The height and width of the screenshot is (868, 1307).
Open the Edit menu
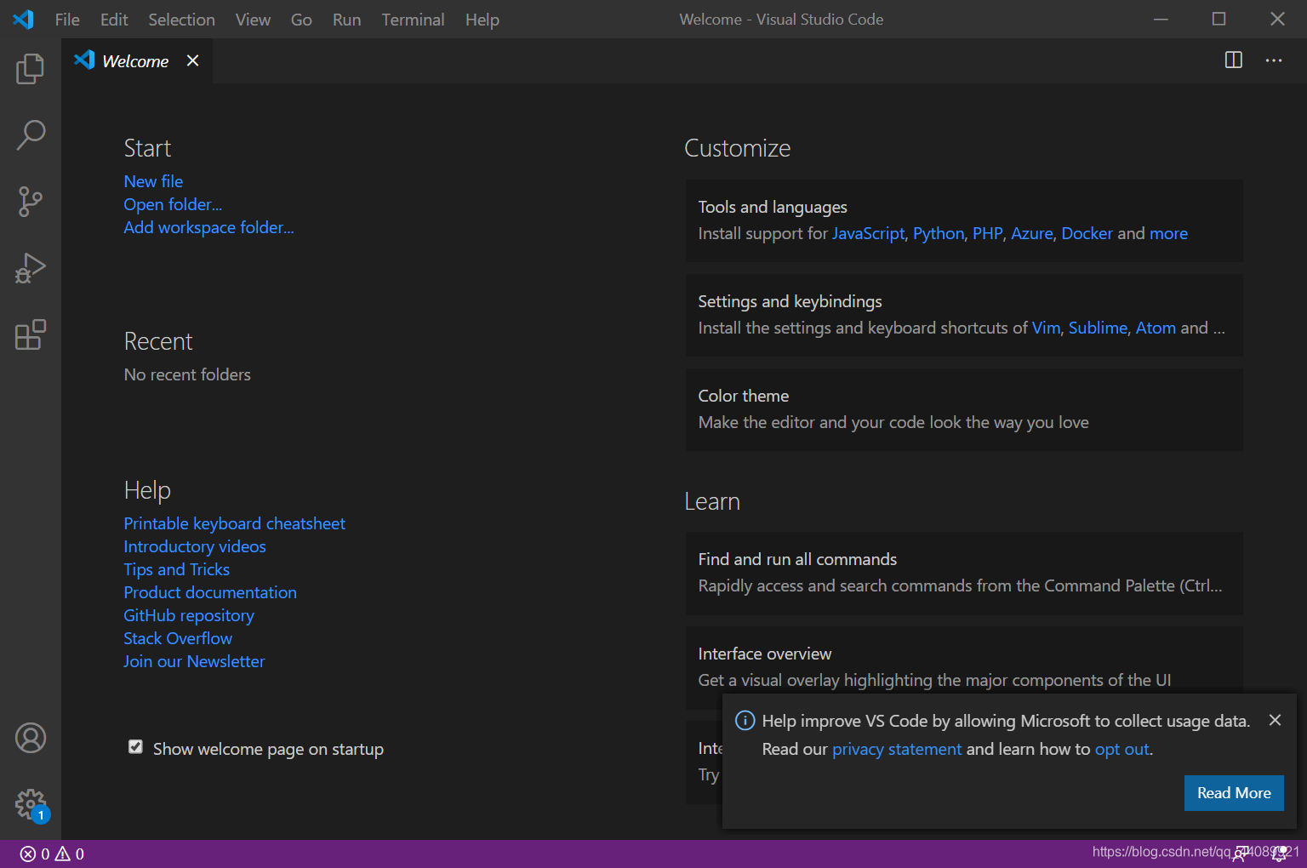click(x=114, y=20)
